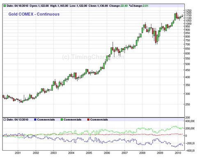Click the High:1,165.00 value in header

click(x=59, y=6)
